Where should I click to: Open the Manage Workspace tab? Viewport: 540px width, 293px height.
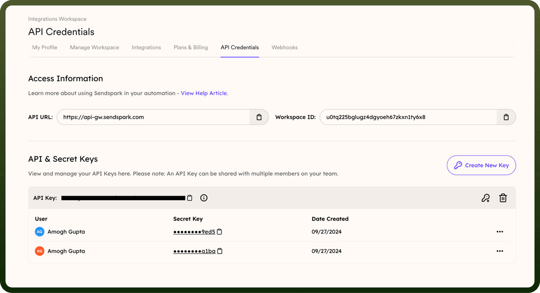click(94, 47)
